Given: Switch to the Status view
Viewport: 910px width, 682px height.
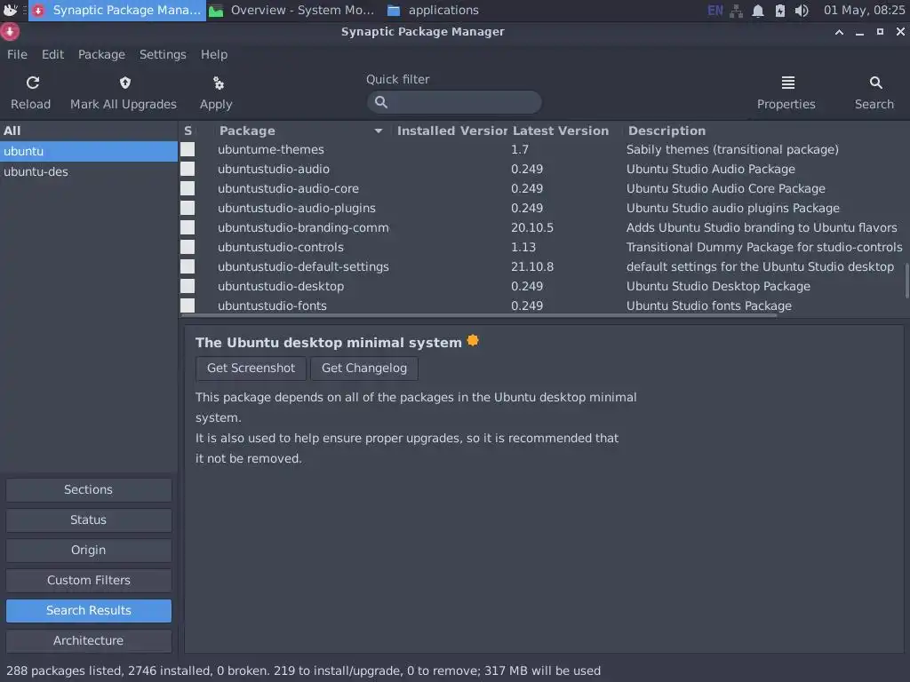Looking at the screenshot, I should coord(89,520).
